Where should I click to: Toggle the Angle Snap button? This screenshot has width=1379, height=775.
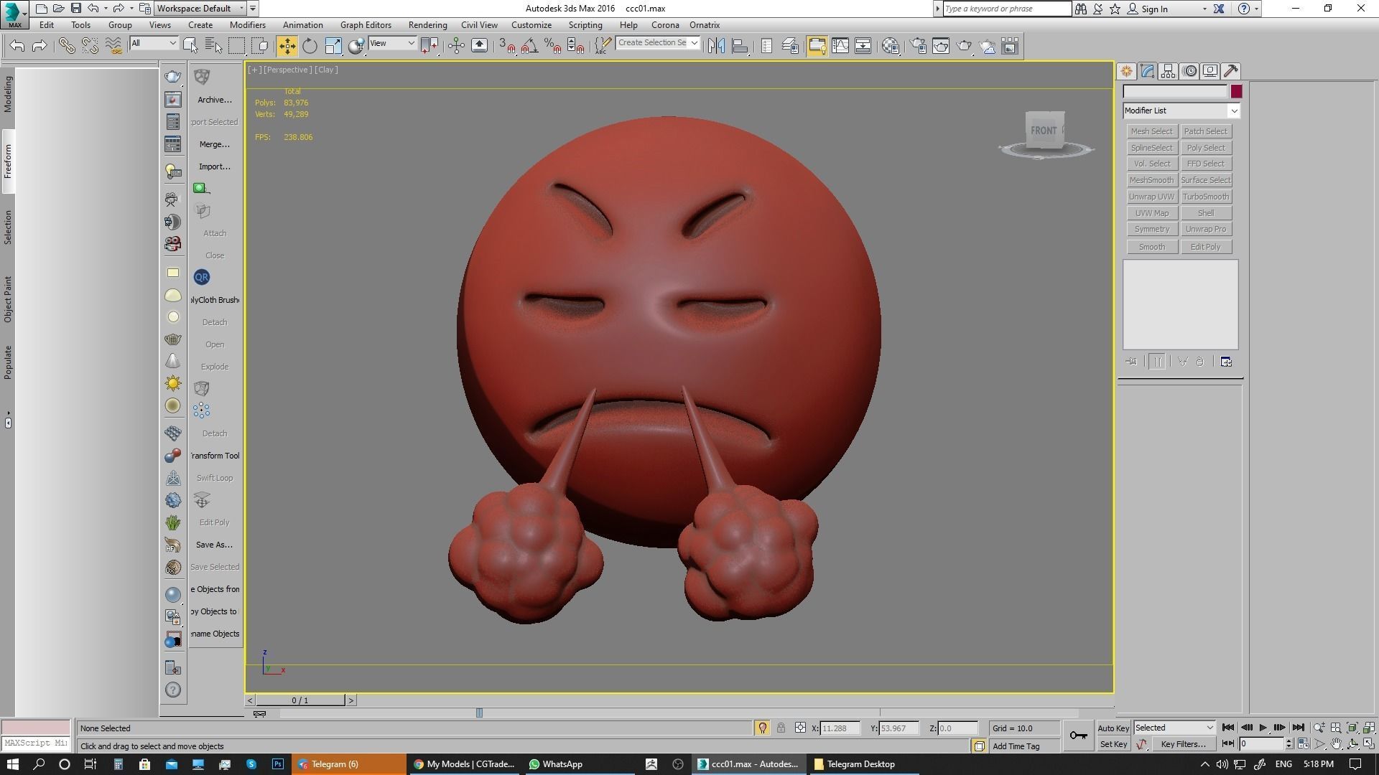[x=529, y=46]
